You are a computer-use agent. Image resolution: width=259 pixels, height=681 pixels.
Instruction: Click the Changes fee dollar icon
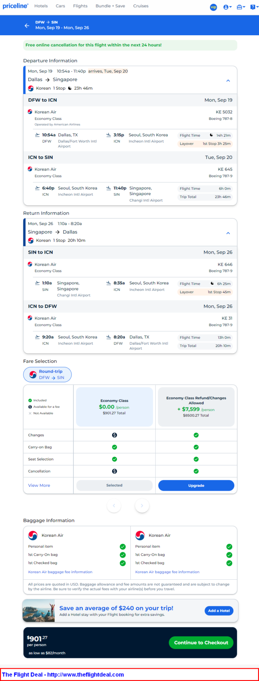[x=114, y=435]
